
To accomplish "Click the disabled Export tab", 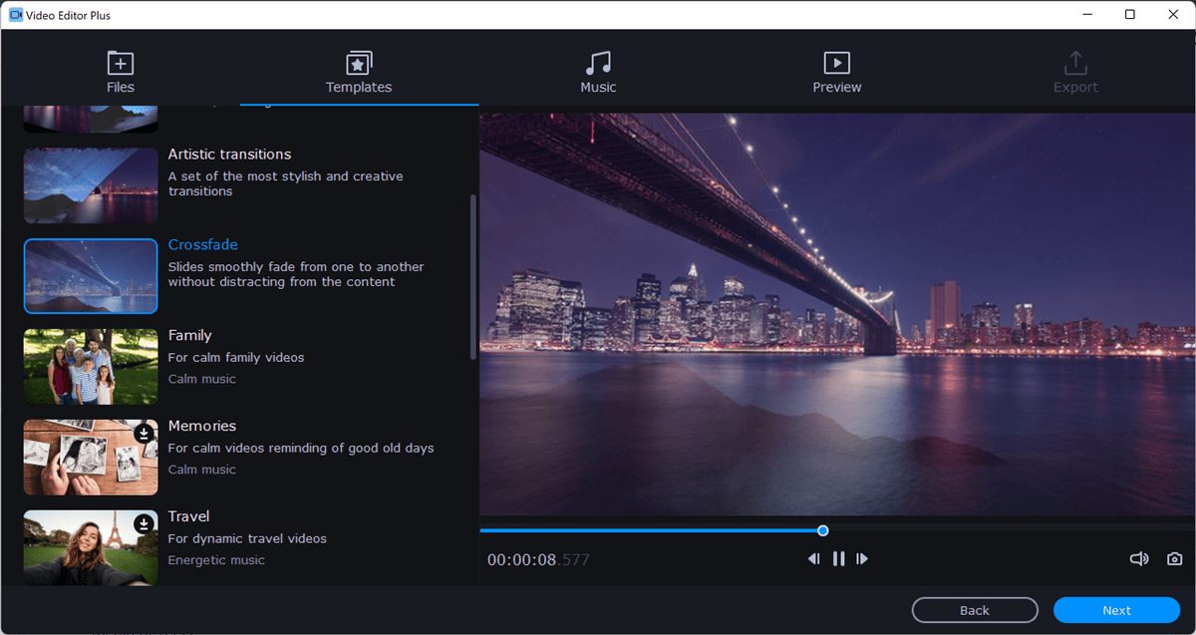I will tap(1075, 73).
